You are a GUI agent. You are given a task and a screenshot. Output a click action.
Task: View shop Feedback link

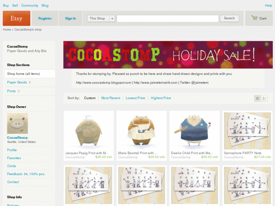(26, 174)
